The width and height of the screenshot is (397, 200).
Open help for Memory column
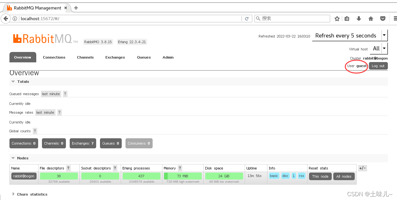coord(180,168)
